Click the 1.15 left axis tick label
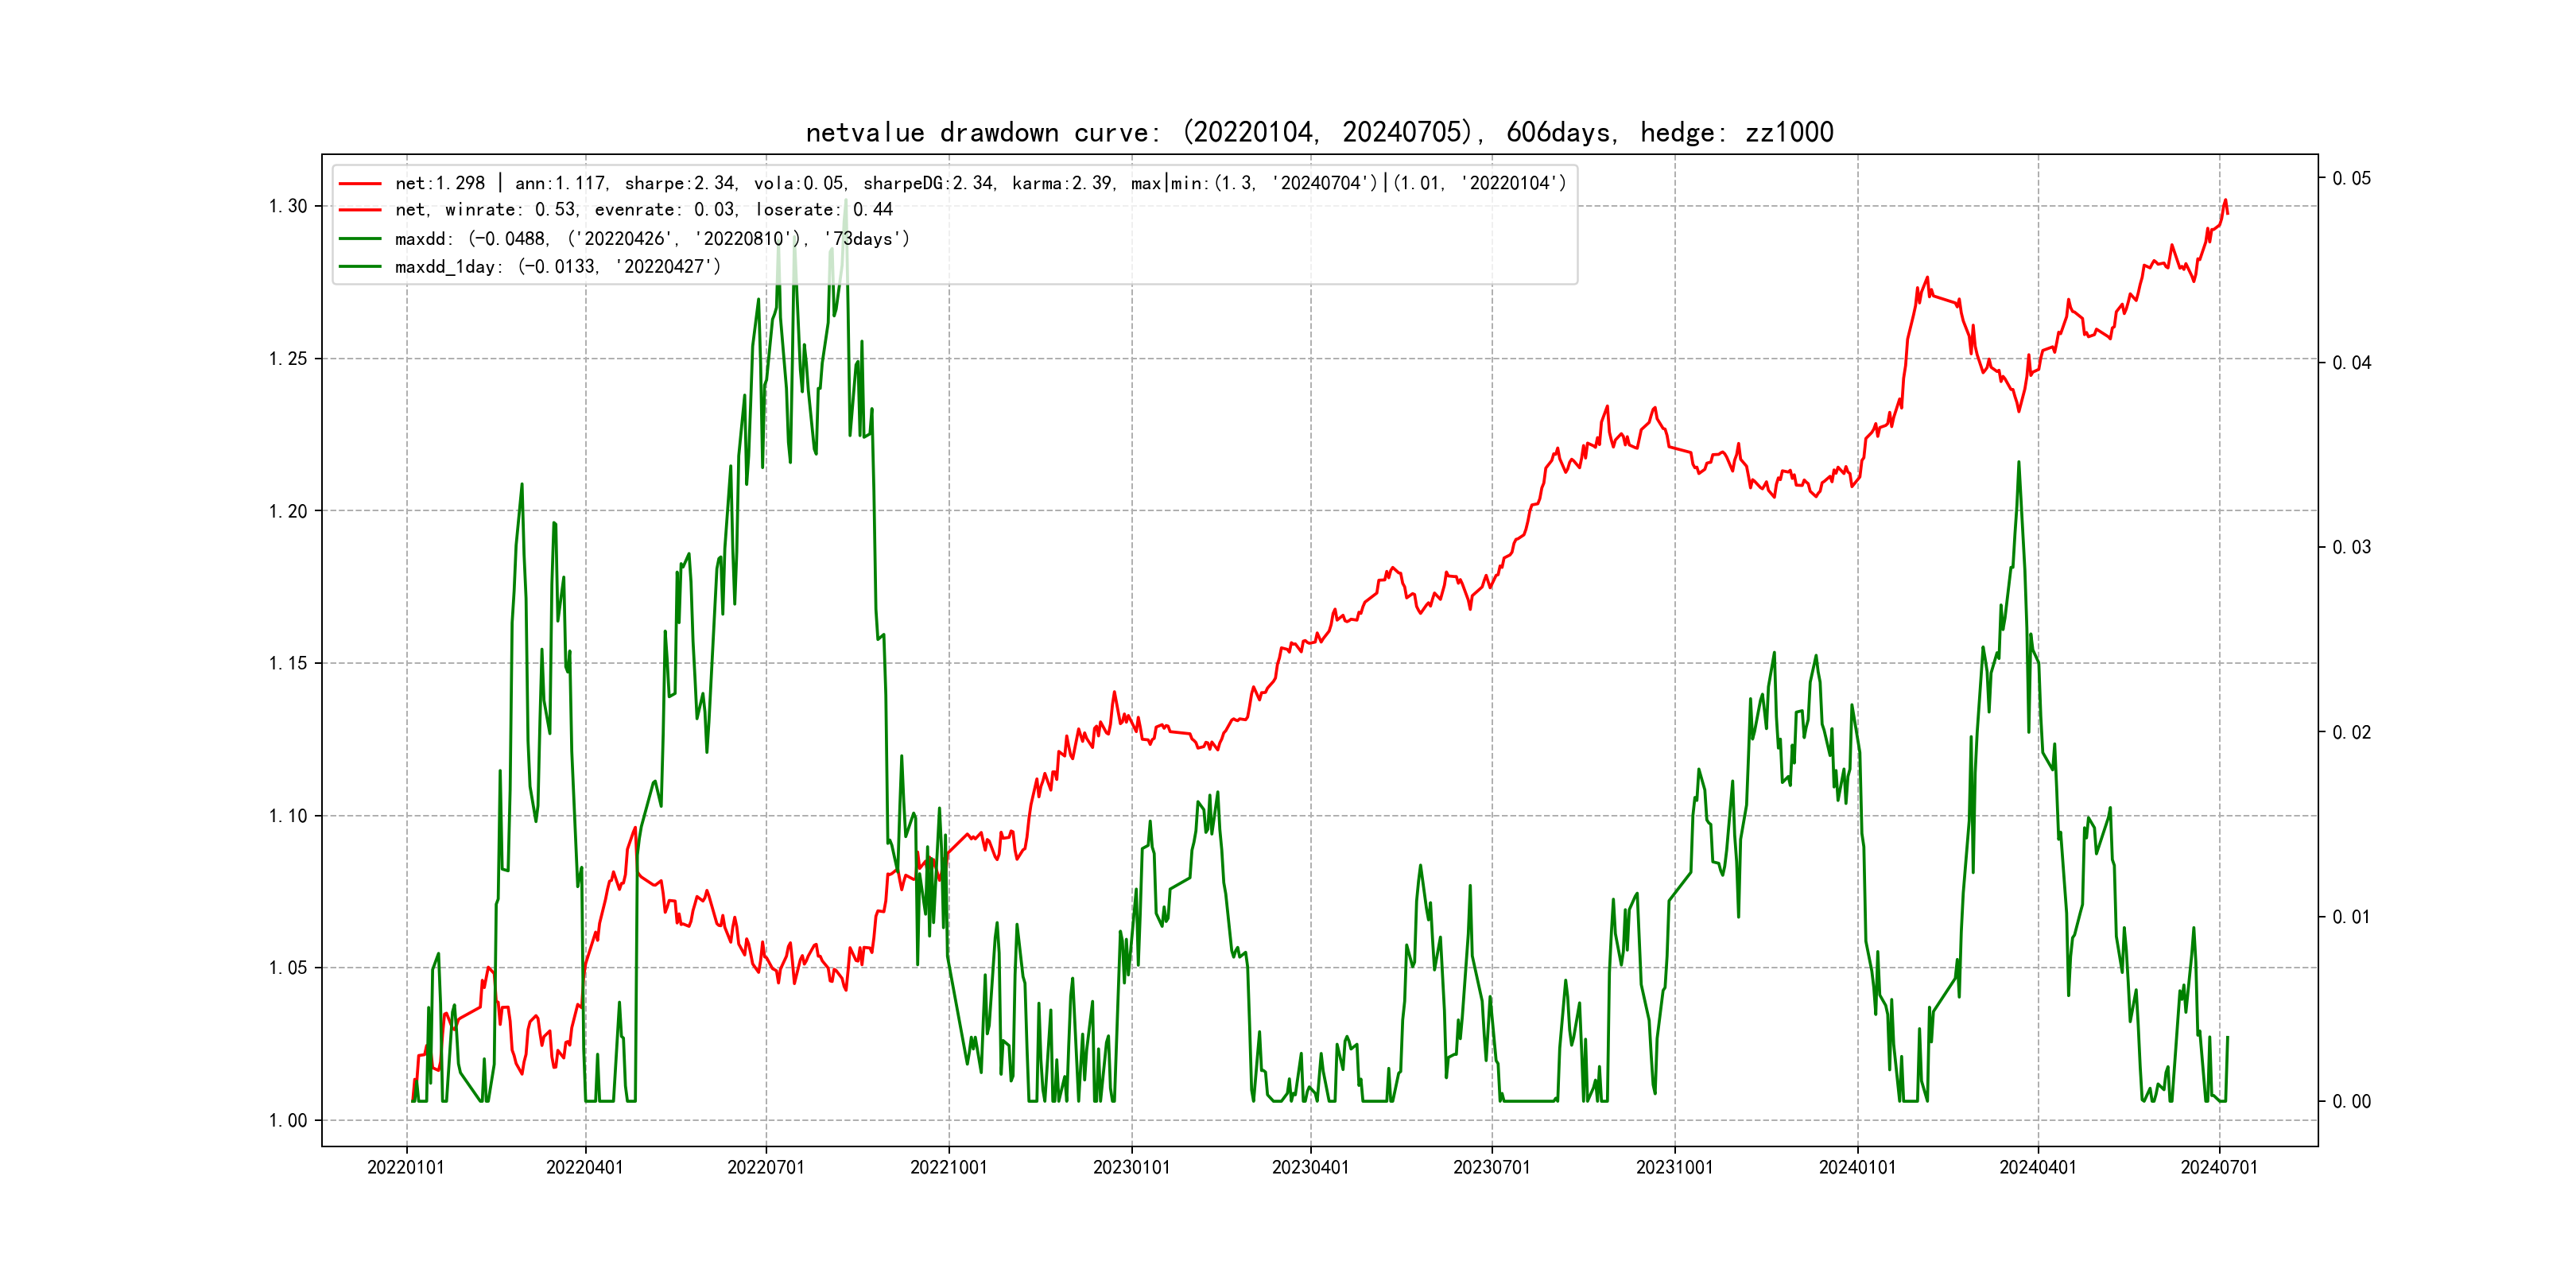 [x=288, y=664]
